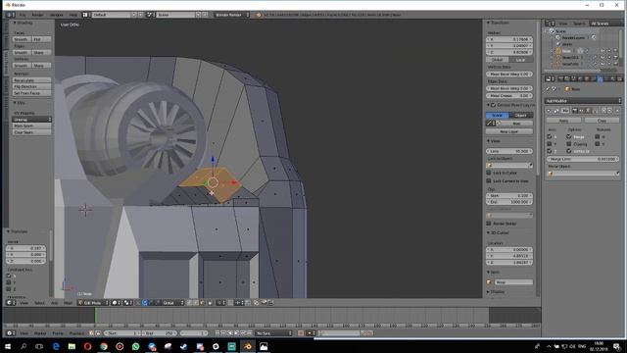Click the play animation button

pos(237,333)
